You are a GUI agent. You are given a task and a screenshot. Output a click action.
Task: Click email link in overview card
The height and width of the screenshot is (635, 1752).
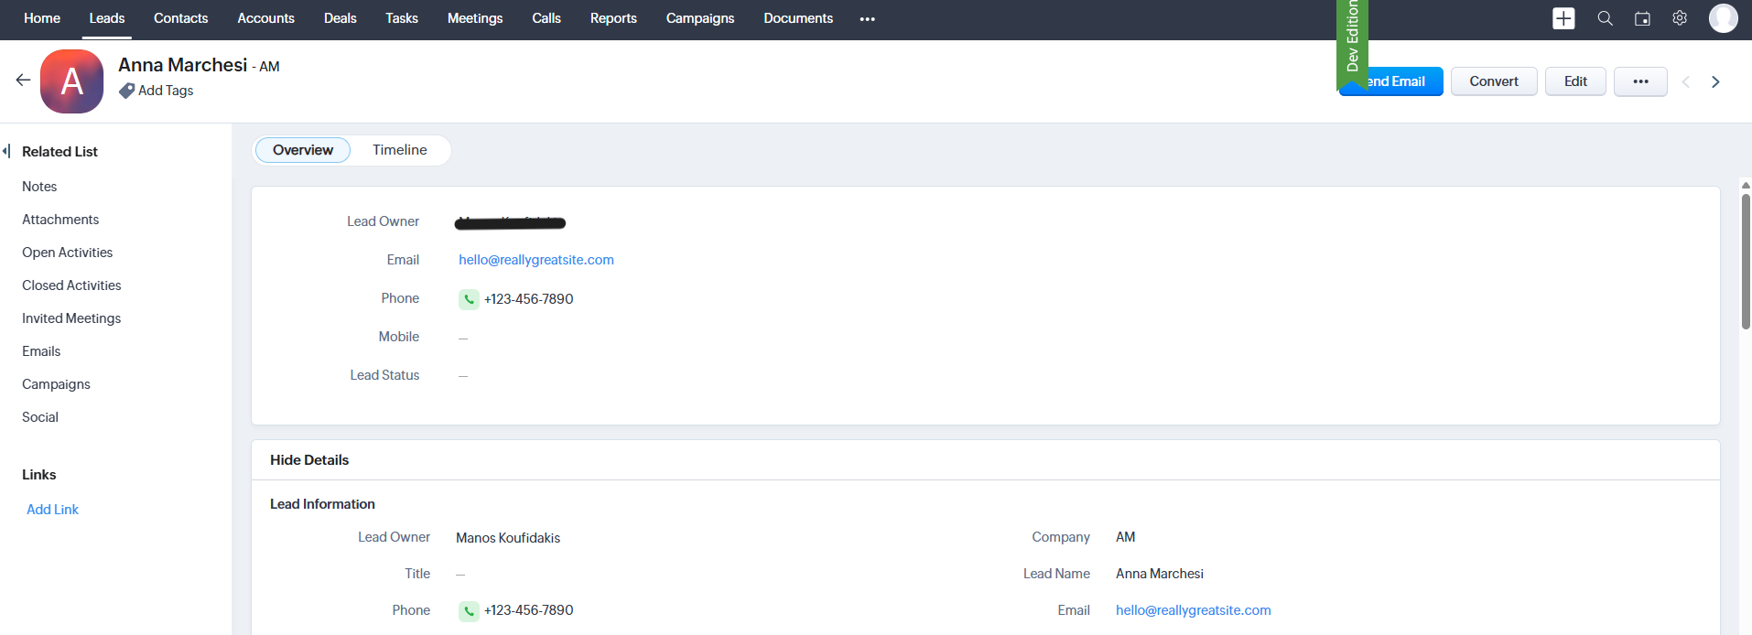536,260
